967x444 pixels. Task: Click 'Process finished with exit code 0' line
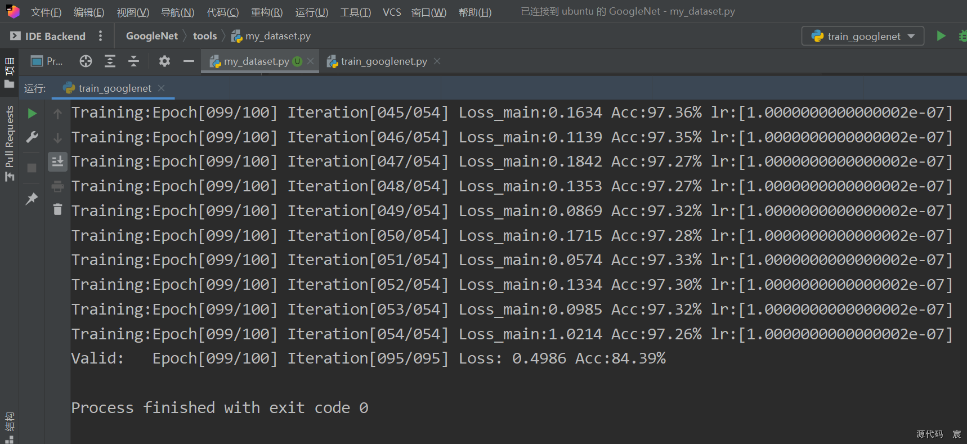(220, 408)
